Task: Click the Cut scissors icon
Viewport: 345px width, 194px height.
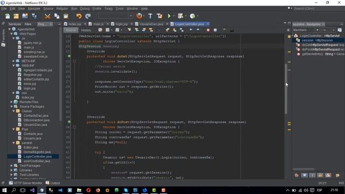Action: [x=47, y=16]
